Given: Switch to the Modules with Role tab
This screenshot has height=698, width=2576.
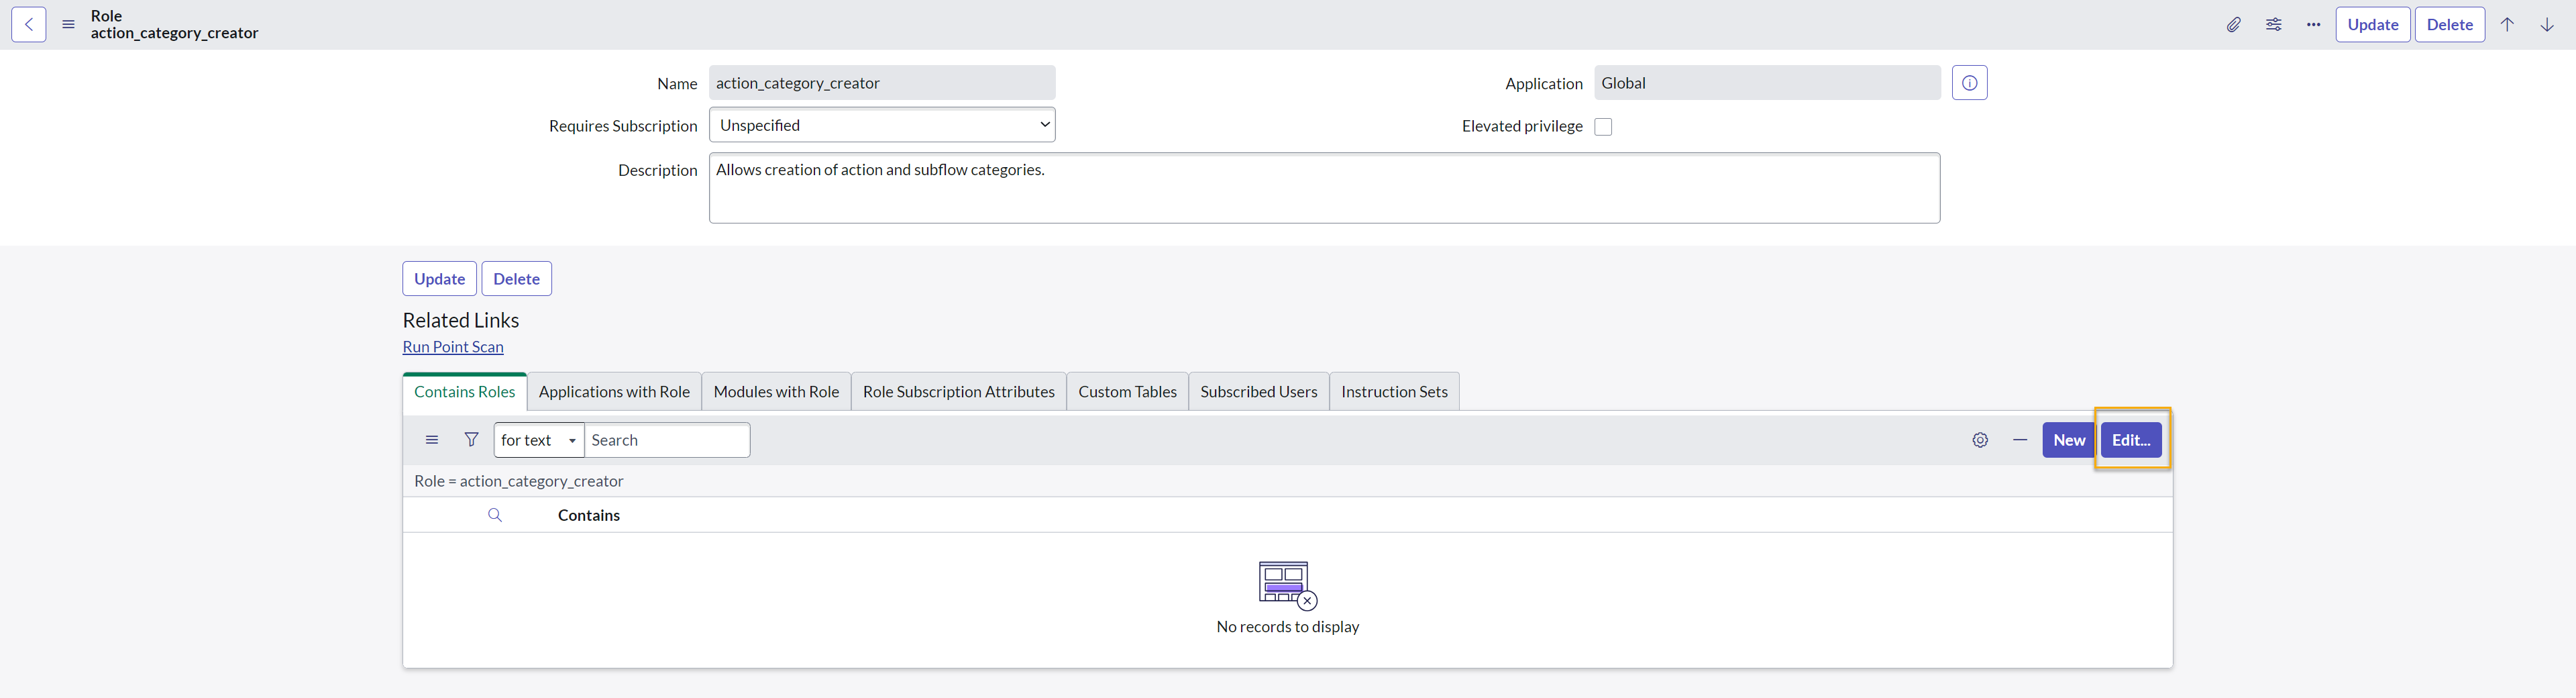Looking at the screenshot, I should [776, 392].
